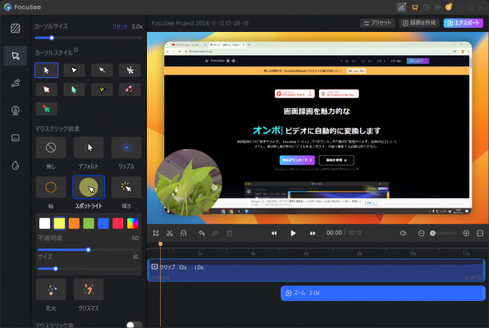Choose the second white pointer cursor style
The image size is (489, 328).
point(74,71)
